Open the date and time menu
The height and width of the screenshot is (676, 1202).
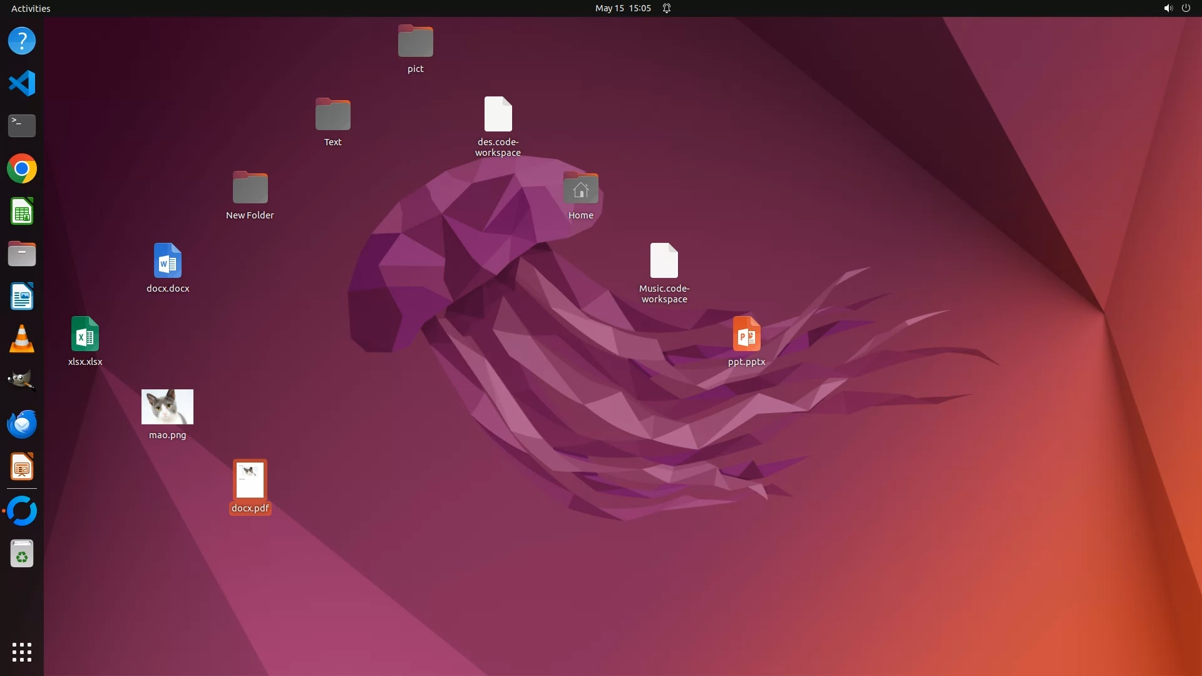622,8
